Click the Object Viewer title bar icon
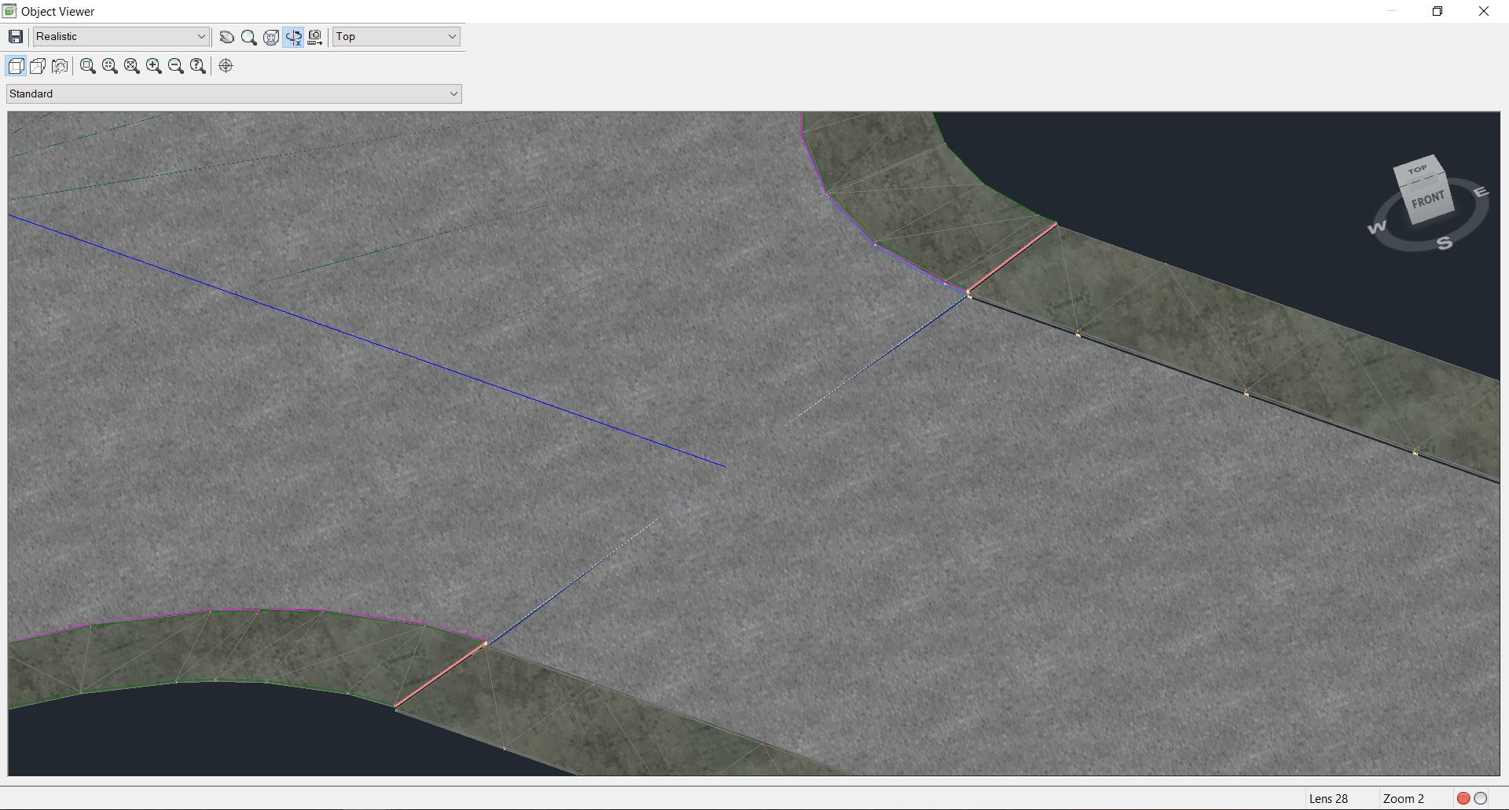 pos(9,11)
